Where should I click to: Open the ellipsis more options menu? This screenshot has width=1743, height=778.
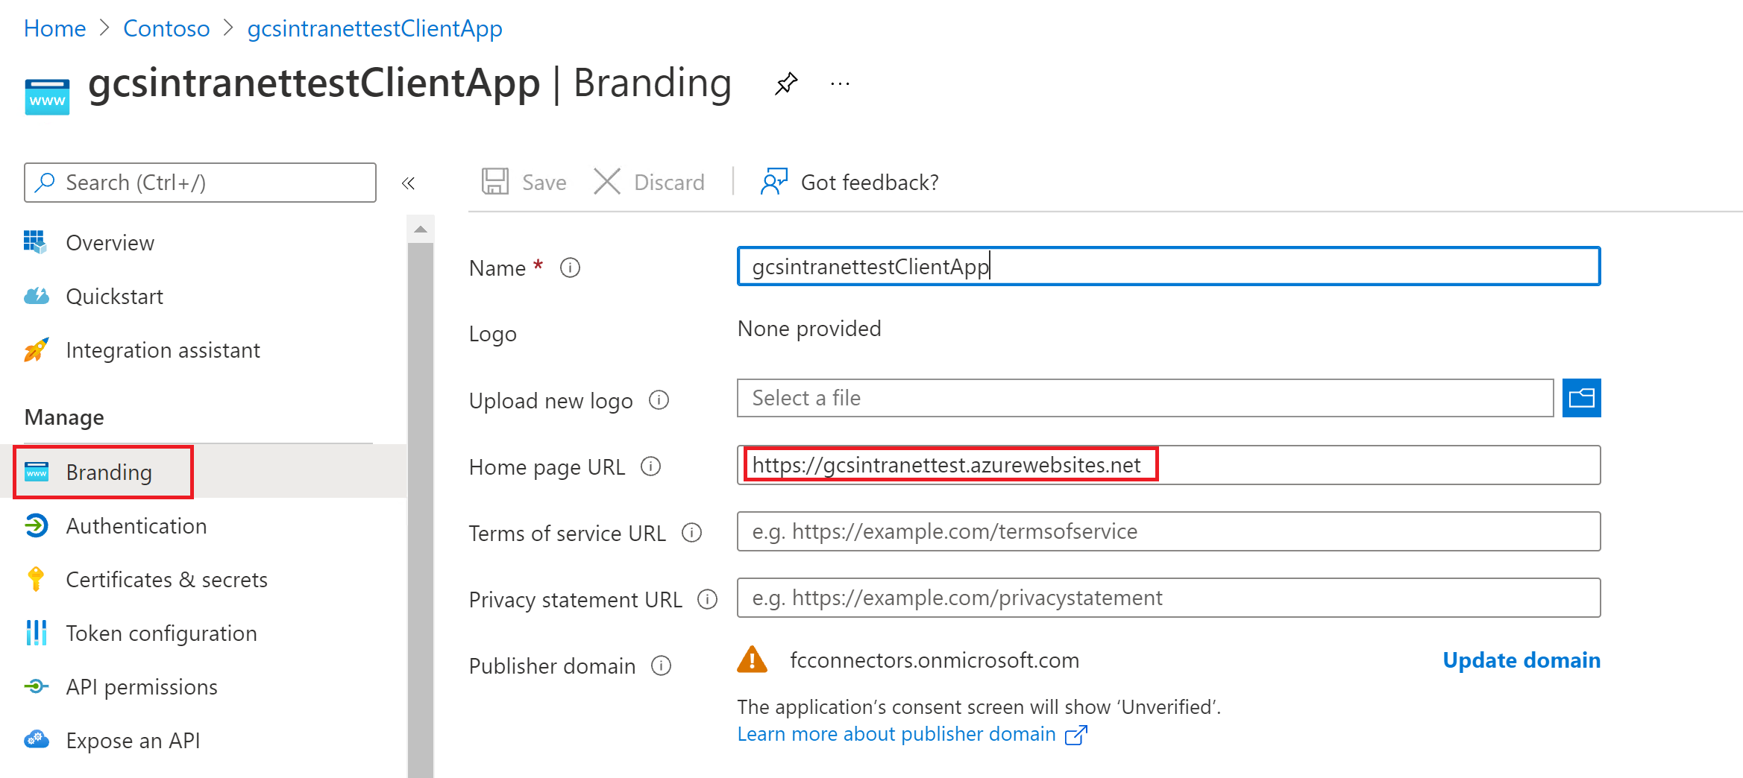(x=840, y=84)
